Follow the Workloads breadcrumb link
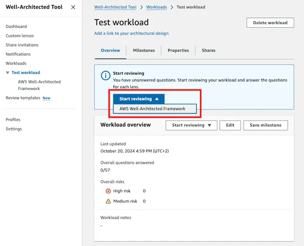Screen dimensions: 304x246 [157, 7]
